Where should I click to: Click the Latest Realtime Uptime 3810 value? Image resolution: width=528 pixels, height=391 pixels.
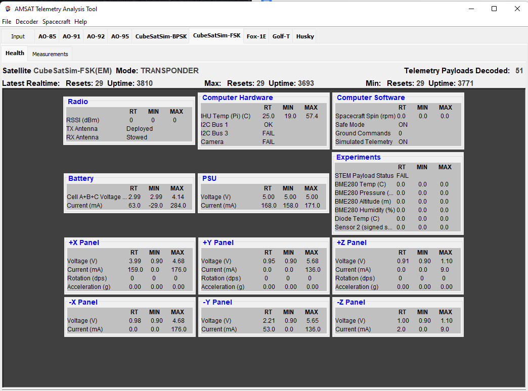[145, 83]
